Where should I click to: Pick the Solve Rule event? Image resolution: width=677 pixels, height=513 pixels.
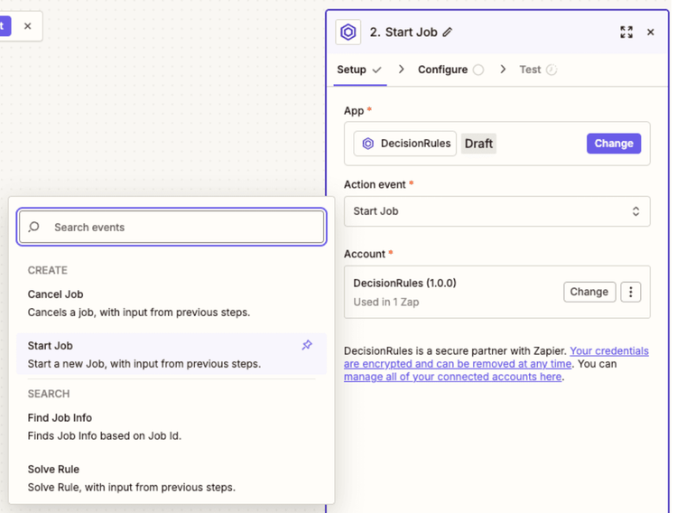(53, 470)
